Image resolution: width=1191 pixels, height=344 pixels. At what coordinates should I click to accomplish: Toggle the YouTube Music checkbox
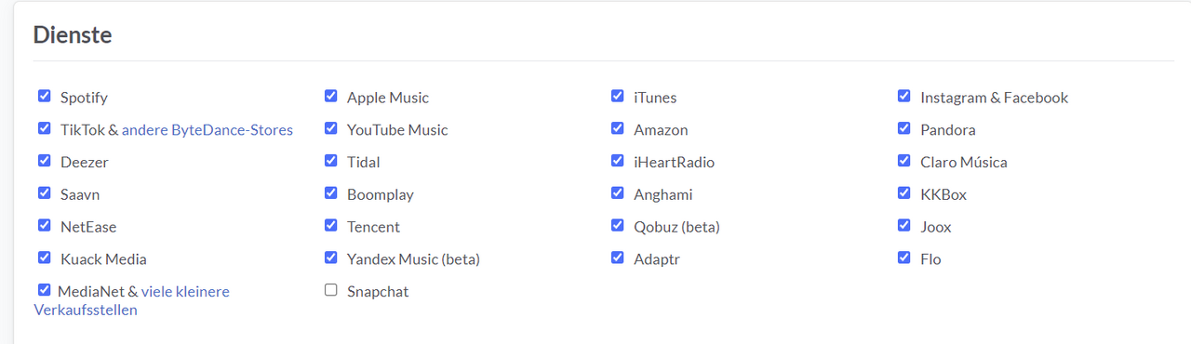click(x=330, y=128)
